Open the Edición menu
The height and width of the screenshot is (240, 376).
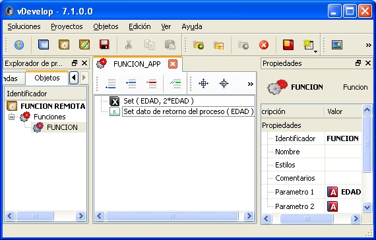140,26
